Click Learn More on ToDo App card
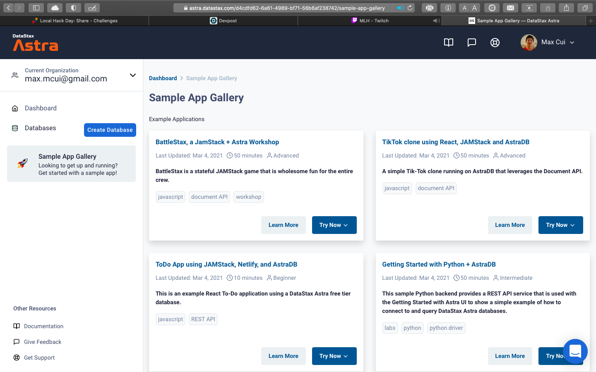596x372 pixels. point(284,356)
